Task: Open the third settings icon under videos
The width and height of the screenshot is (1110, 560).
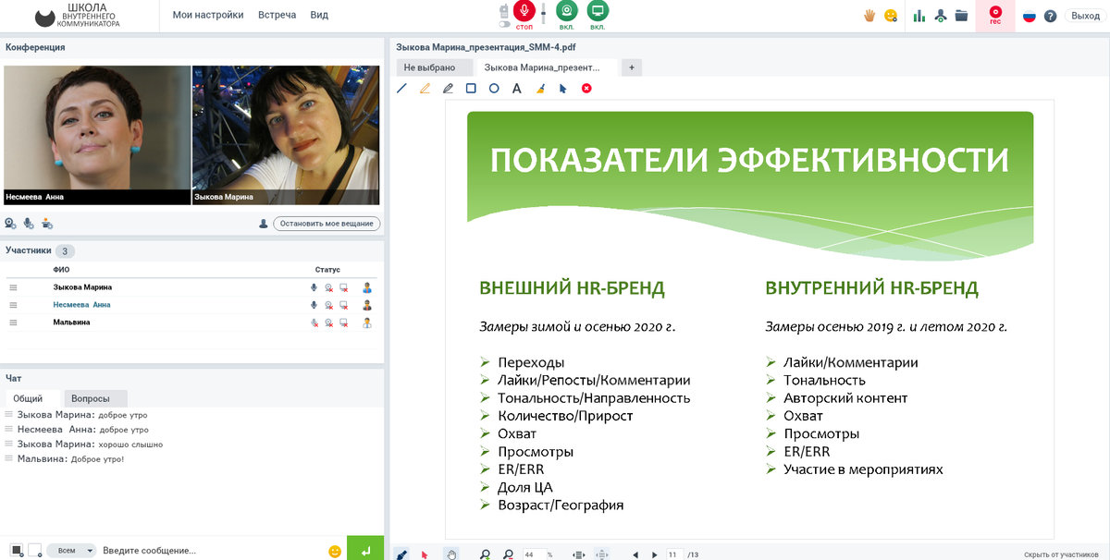Action: 47,223
